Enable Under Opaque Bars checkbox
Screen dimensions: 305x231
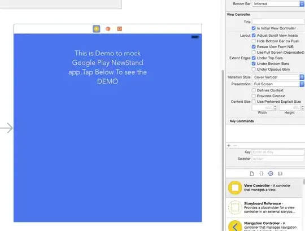point(254,69)
